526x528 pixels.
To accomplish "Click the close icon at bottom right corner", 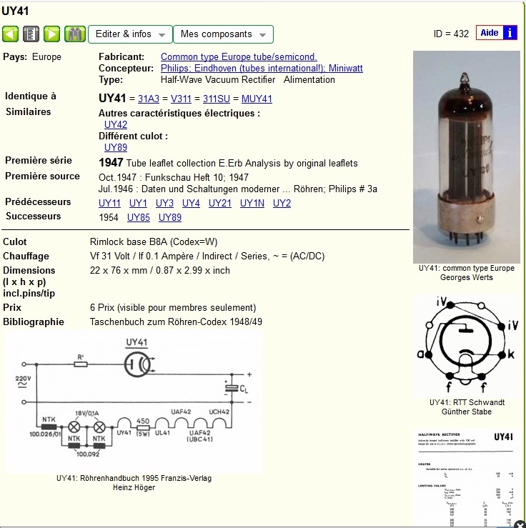I will tap(520, 524).
